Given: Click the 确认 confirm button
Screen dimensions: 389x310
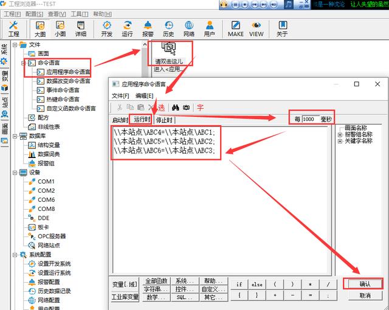Looking at the screenshot, I should (365, 284).
